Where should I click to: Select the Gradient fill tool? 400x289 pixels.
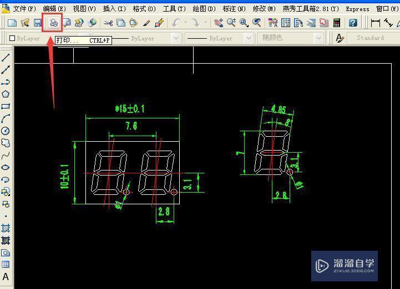6,240
